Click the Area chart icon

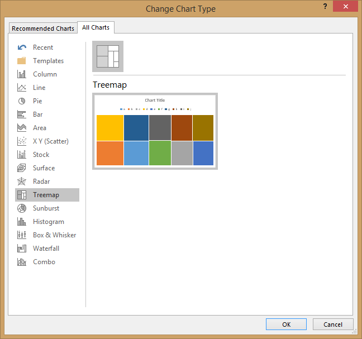[22, 128]
